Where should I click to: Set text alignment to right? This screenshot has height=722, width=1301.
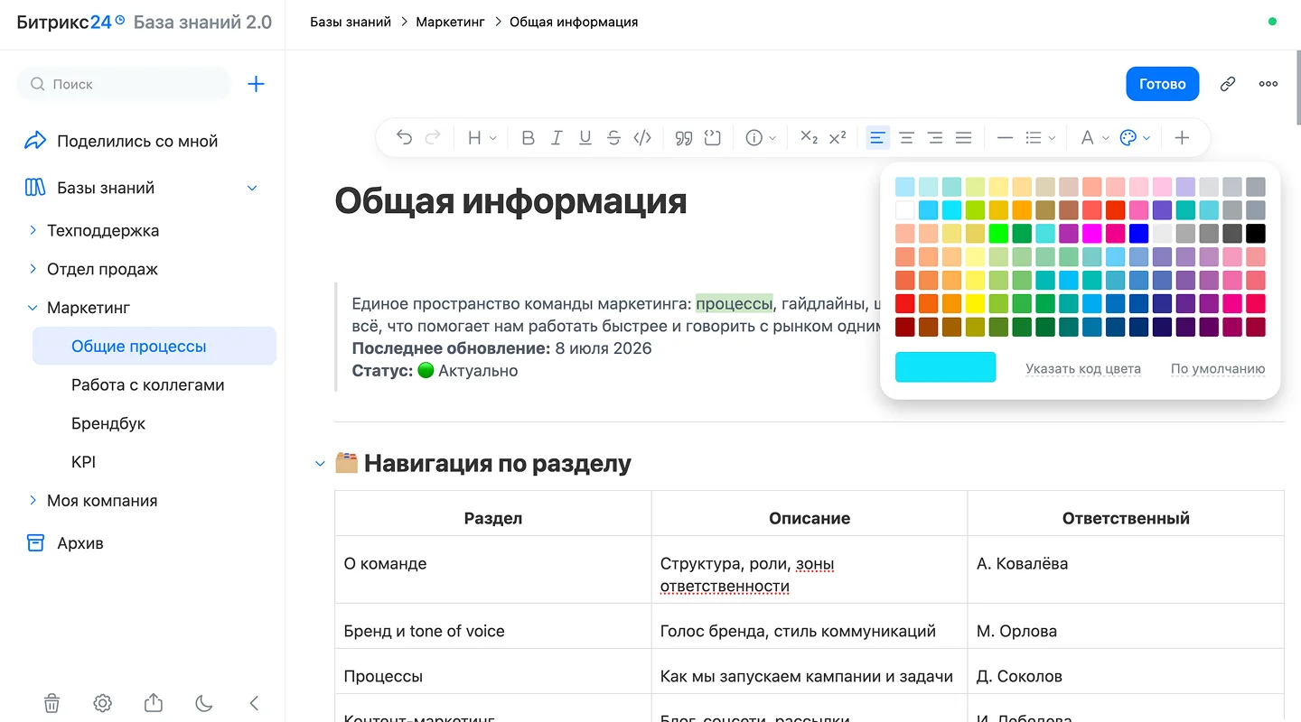click(x=935, y=138)
